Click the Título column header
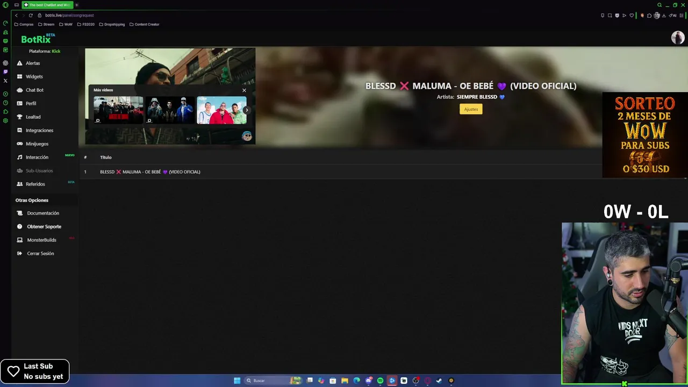This screenshot has height=387, width=688. (x=105, y=157)
